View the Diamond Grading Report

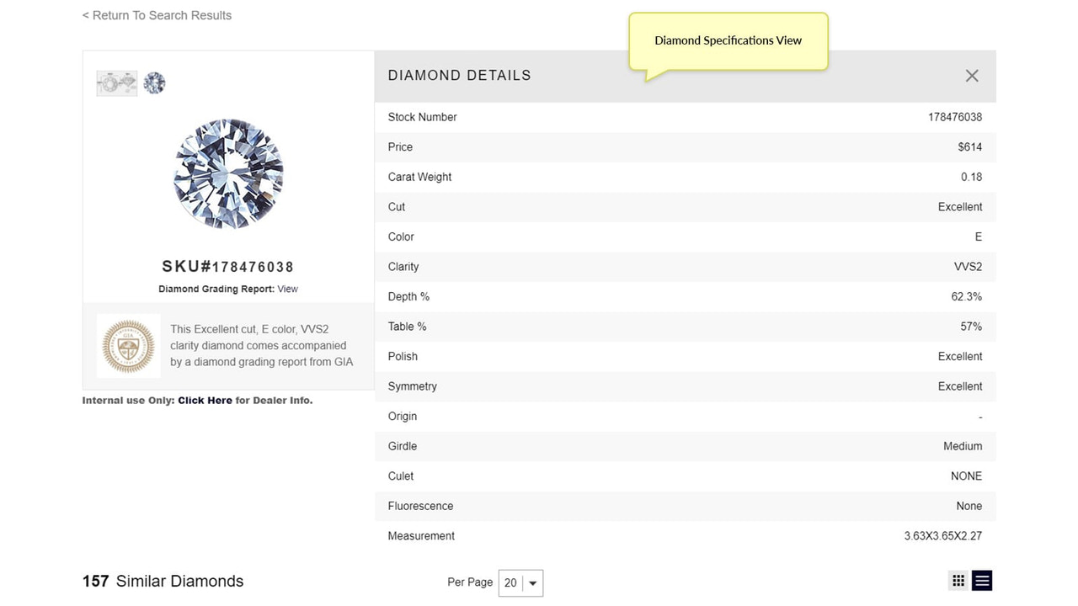coord(287,289)
